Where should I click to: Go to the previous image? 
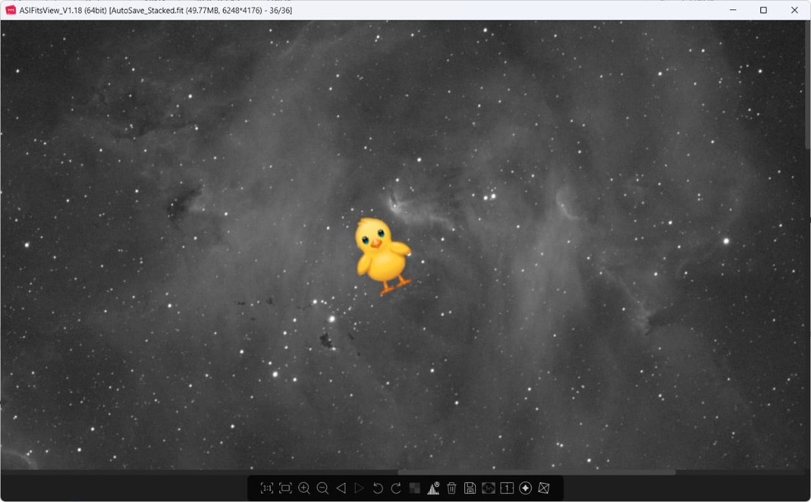tap(341, 488)
